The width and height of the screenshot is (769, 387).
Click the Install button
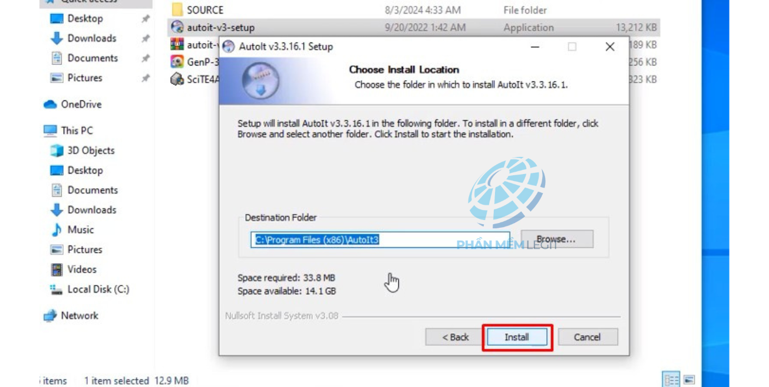(x=517, y=337)
